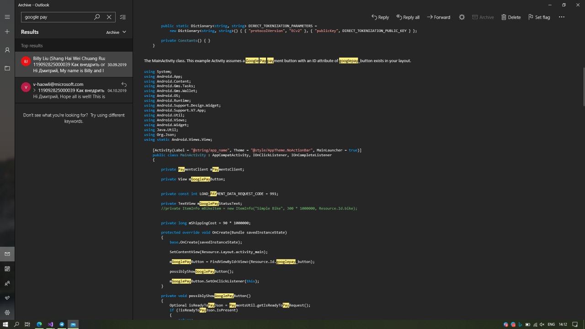
Task: Open the lightbulb suggestions icon in the toolbar
Action: (x=462, y=17)
